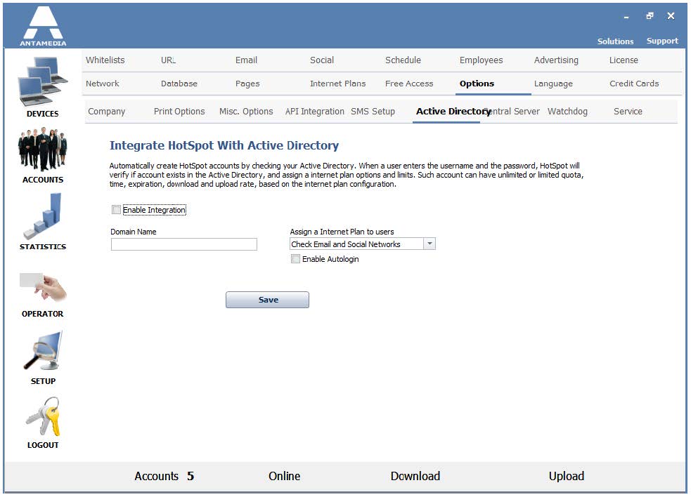
Task: Tick the Enable Autologin checkbox
Action: point(295,259)
